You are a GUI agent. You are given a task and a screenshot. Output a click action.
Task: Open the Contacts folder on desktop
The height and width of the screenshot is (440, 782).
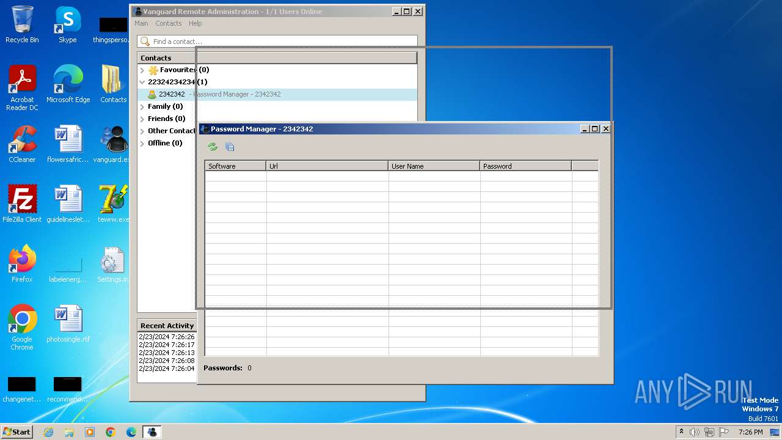point(113,84)
